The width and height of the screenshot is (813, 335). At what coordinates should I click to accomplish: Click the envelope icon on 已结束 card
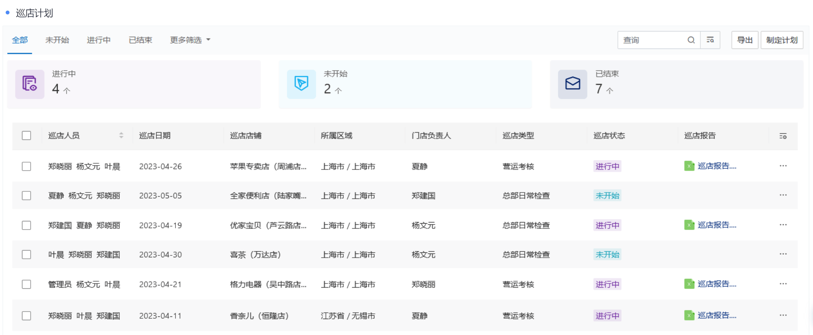point(572,84)
